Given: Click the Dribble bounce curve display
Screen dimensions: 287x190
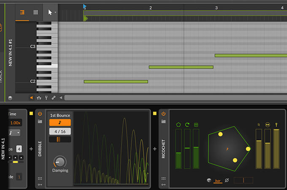Looking at the screenshot, I should 111,147.
